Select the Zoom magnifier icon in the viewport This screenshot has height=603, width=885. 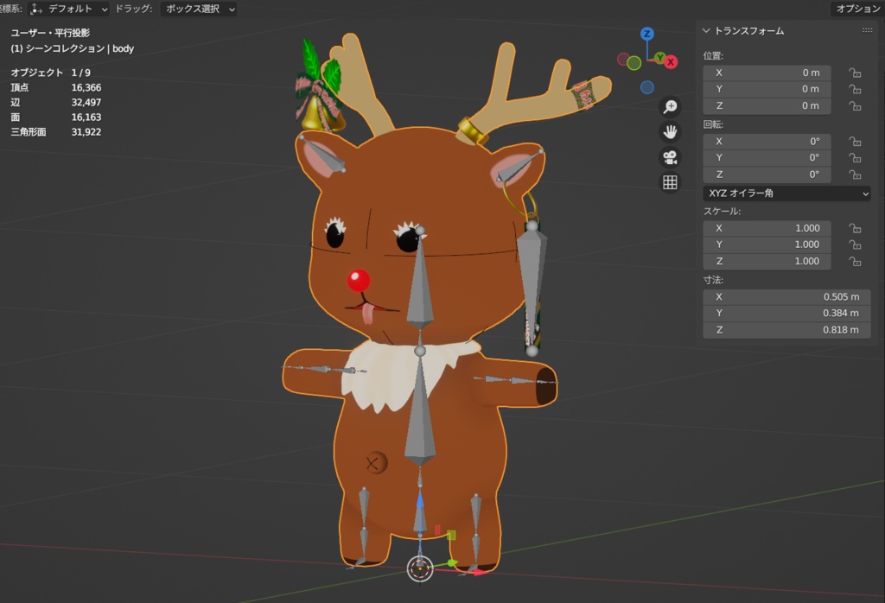tap(670, 106)
